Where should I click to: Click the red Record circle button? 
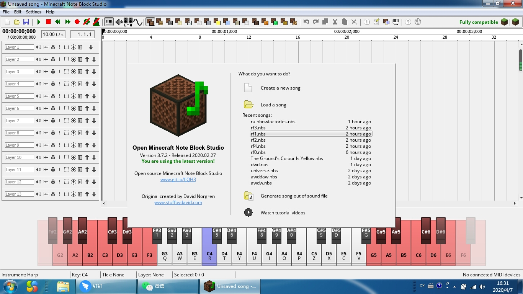click(77, 22)
